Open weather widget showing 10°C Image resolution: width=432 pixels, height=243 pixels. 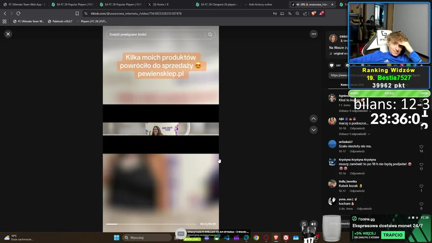tap(19, 238)
